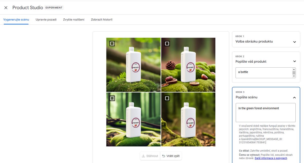Click the X to close Product Studio
This screenshot has width=304, height=163.
[6, 8]
